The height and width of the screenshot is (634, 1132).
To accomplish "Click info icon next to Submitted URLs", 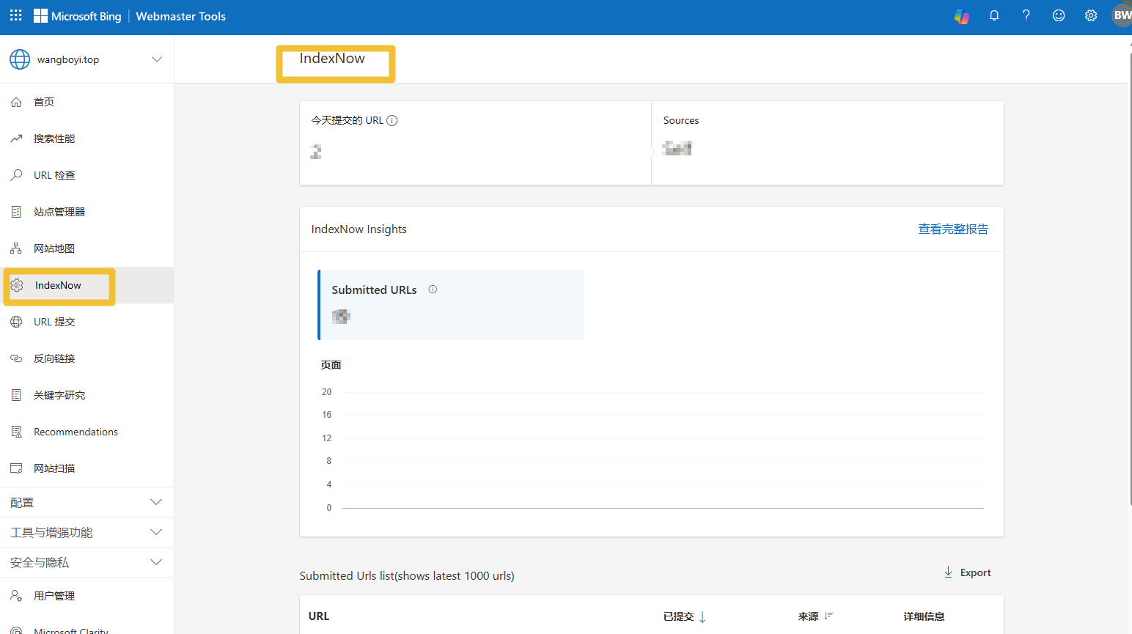I will pos(433,290).
